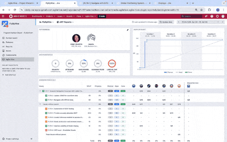Open a new browser tab with plus

(193, 3)
